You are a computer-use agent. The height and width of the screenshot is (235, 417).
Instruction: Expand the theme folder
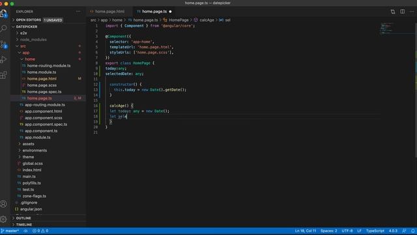[x=28, y=157]
